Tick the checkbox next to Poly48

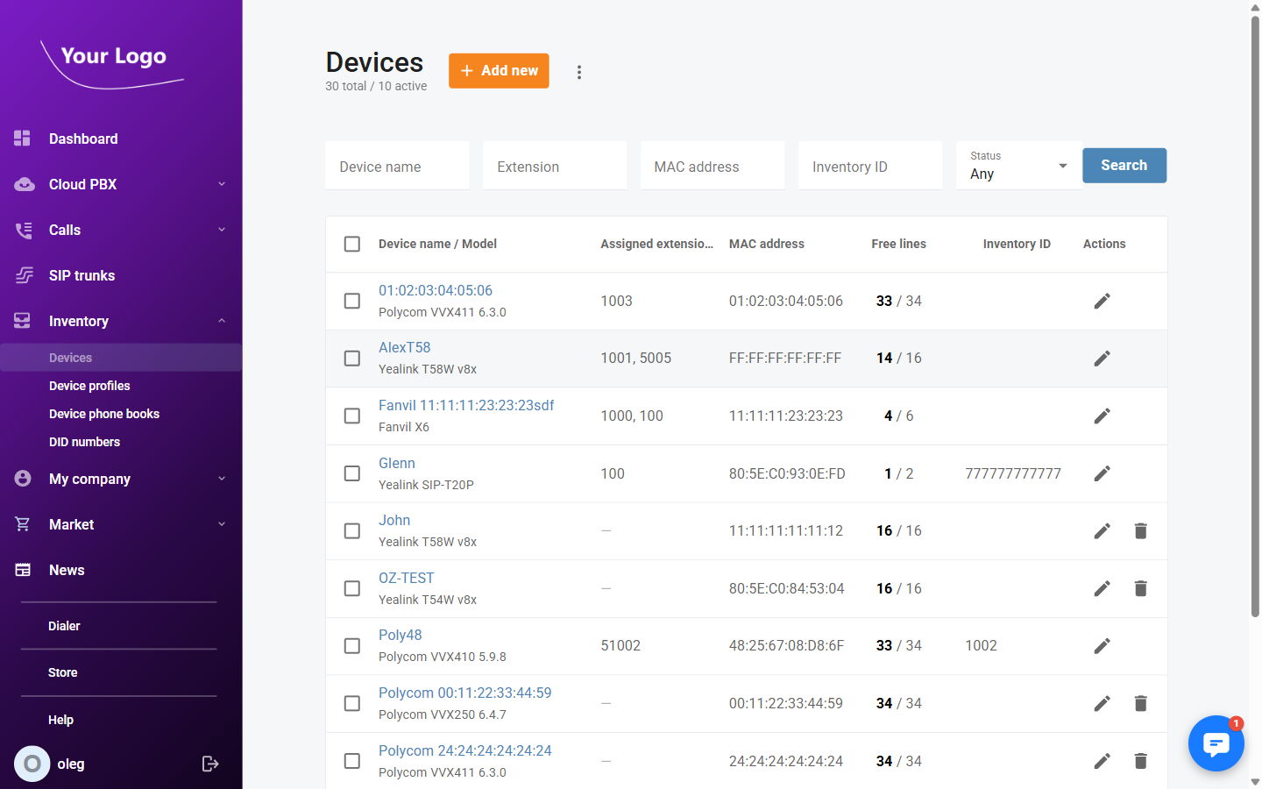pos(351,645)
